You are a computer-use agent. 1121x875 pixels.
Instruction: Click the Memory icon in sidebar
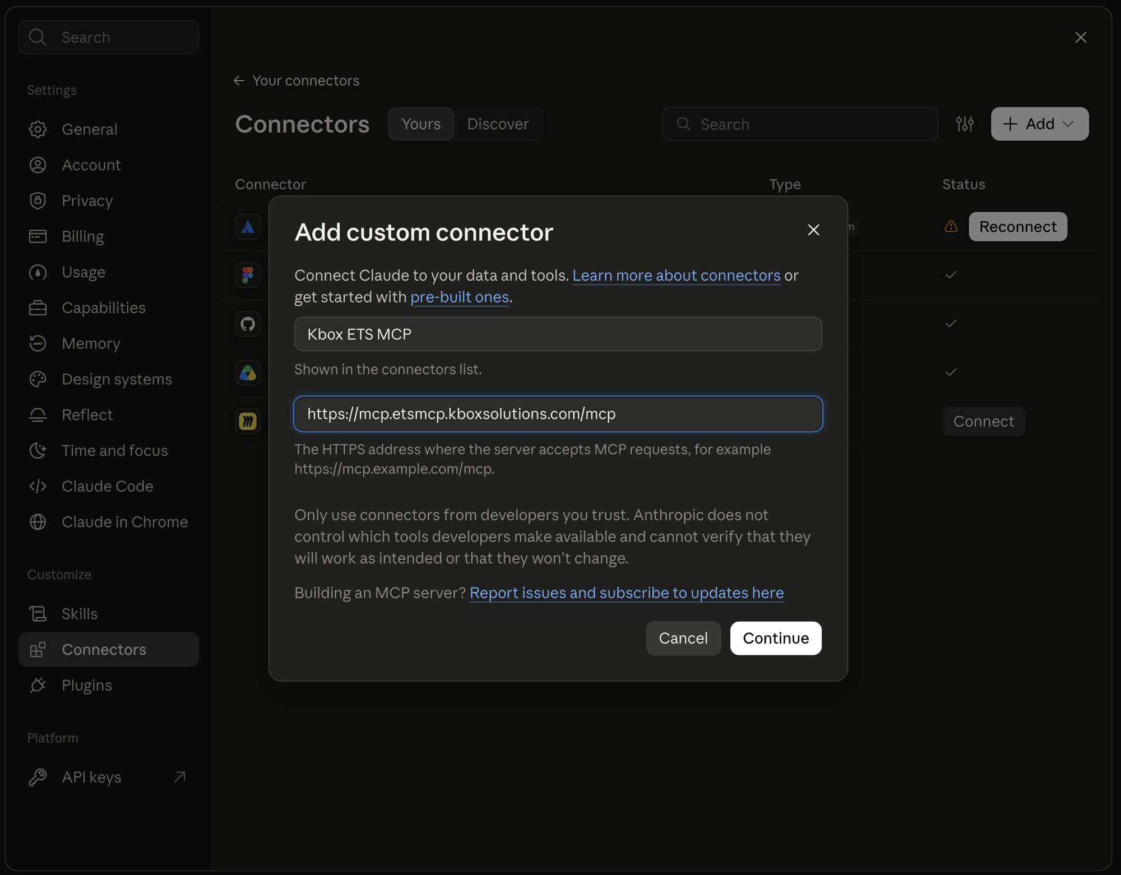pos(38,343)
